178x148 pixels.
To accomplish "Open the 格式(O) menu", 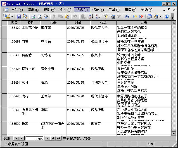I will click(x=82, y=10).
